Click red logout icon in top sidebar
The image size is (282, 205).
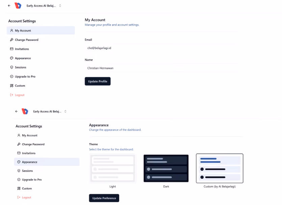pos(12,95)
